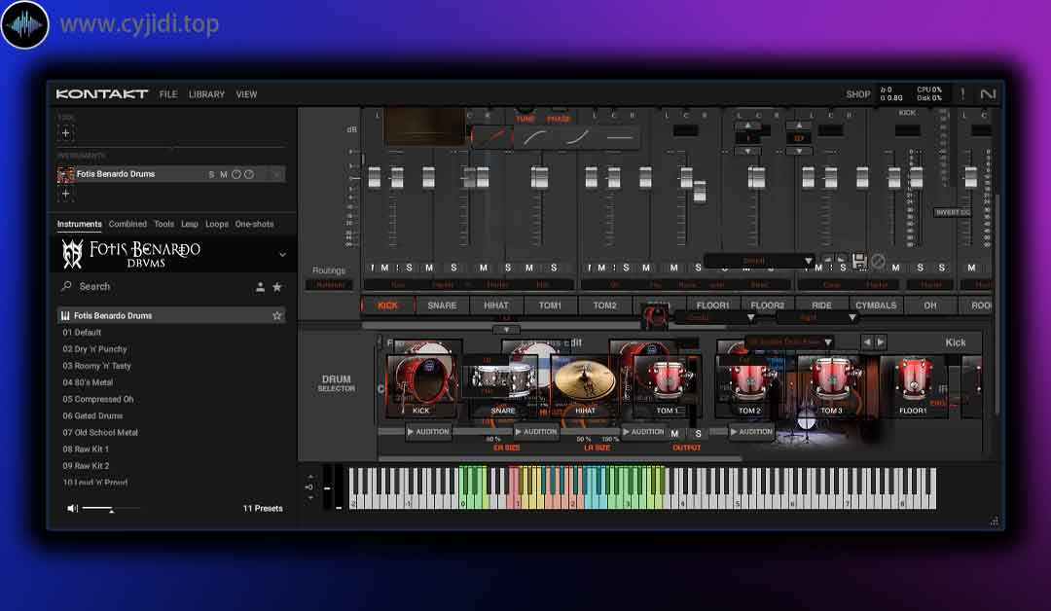
Task: Select the TOM 1 drum thumbnail
Action: (x=667, y=385)
